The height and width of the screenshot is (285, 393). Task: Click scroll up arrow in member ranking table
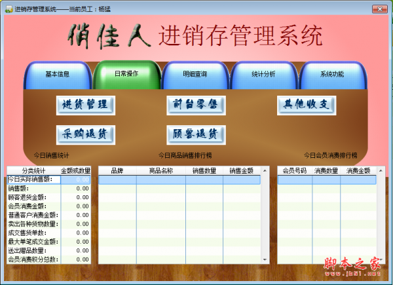pos(381,171)
